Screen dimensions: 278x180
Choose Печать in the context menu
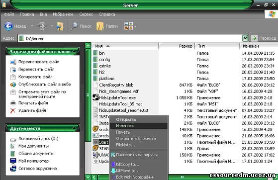click(x=139, y=132)
